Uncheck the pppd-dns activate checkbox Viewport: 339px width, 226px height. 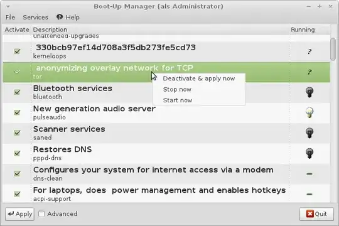pyautogui.click(x=17, y=153)
